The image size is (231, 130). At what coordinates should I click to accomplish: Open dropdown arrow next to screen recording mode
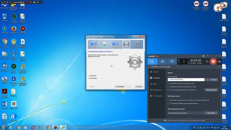pyautogui.click(x=156, y=61)
